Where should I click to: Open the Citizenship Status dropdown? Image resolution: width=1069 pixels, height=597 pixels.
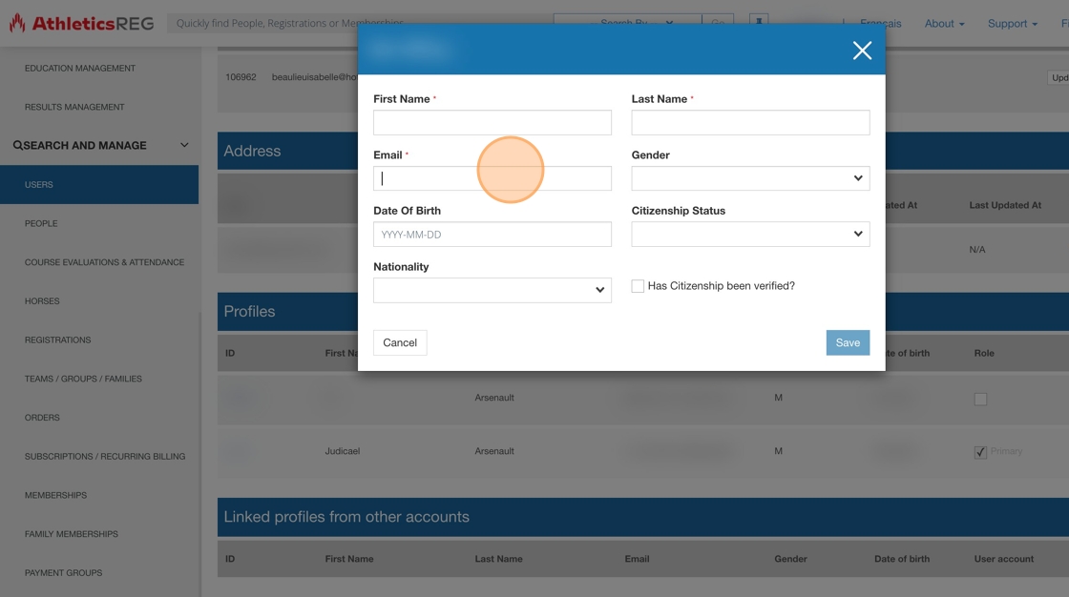pyautogui.click(x=750, y=234)
